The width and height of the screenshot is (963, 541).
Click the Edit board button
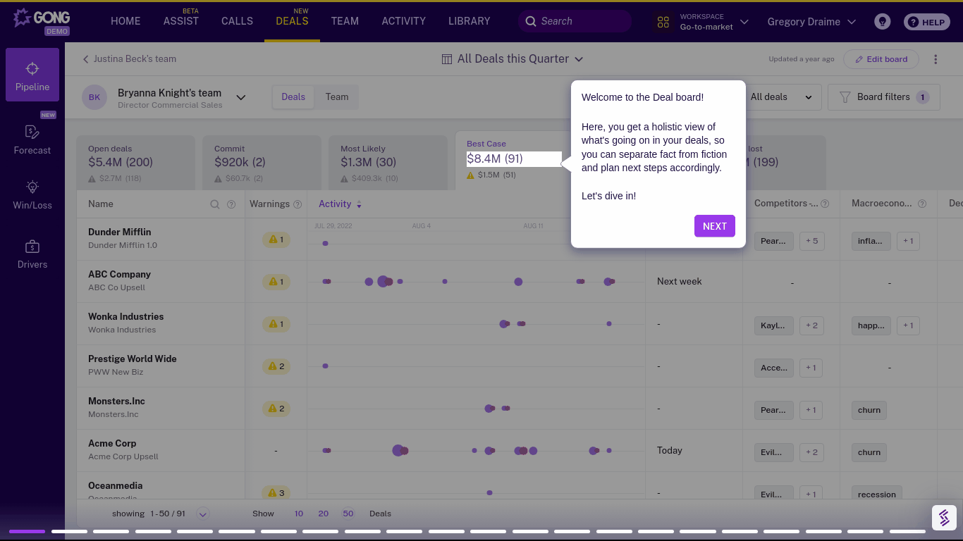pos(881,59)
